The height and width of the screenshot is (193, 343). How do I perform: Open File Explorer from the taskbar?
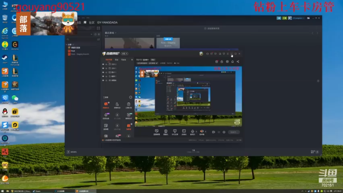pyautogui.click(x=8, y=191)
